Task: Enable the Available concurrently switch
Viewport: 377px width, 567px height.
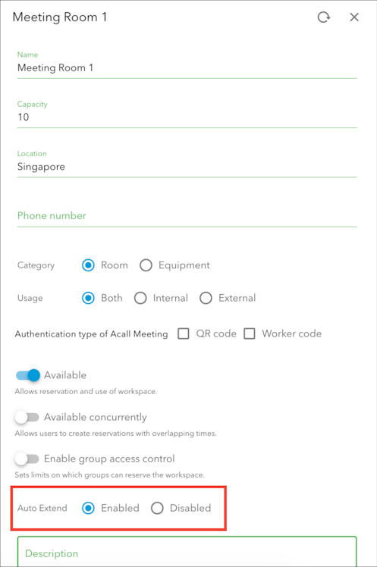Action: tap(27, 418)
